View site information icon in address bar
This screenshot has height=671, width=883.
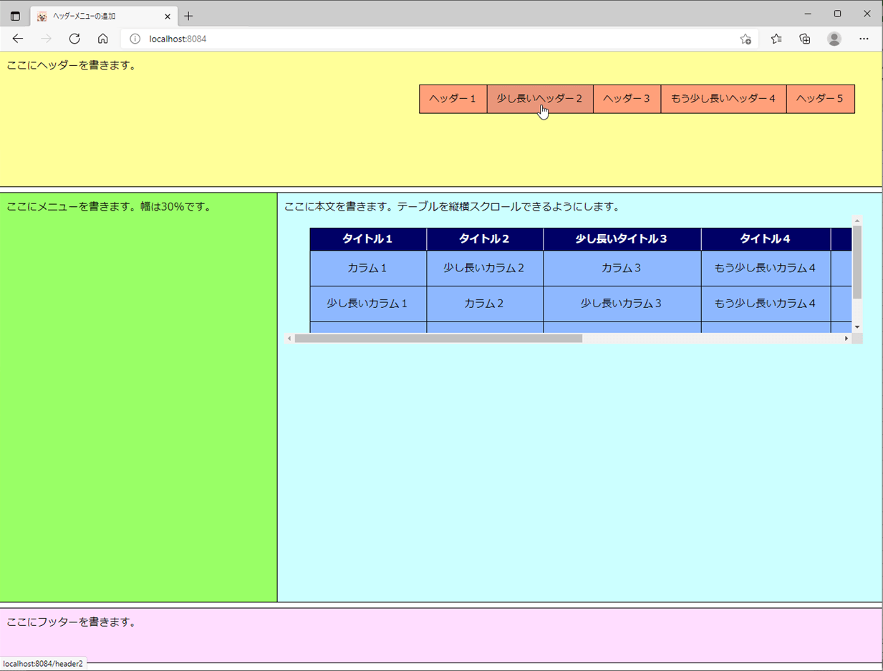[x=135, y=39]
